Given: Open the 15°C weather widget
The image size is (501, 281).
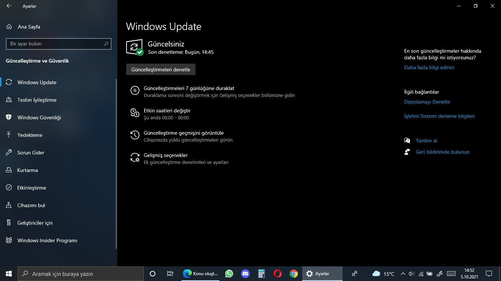Looking at the screenshot, I should tap(383, 274).
